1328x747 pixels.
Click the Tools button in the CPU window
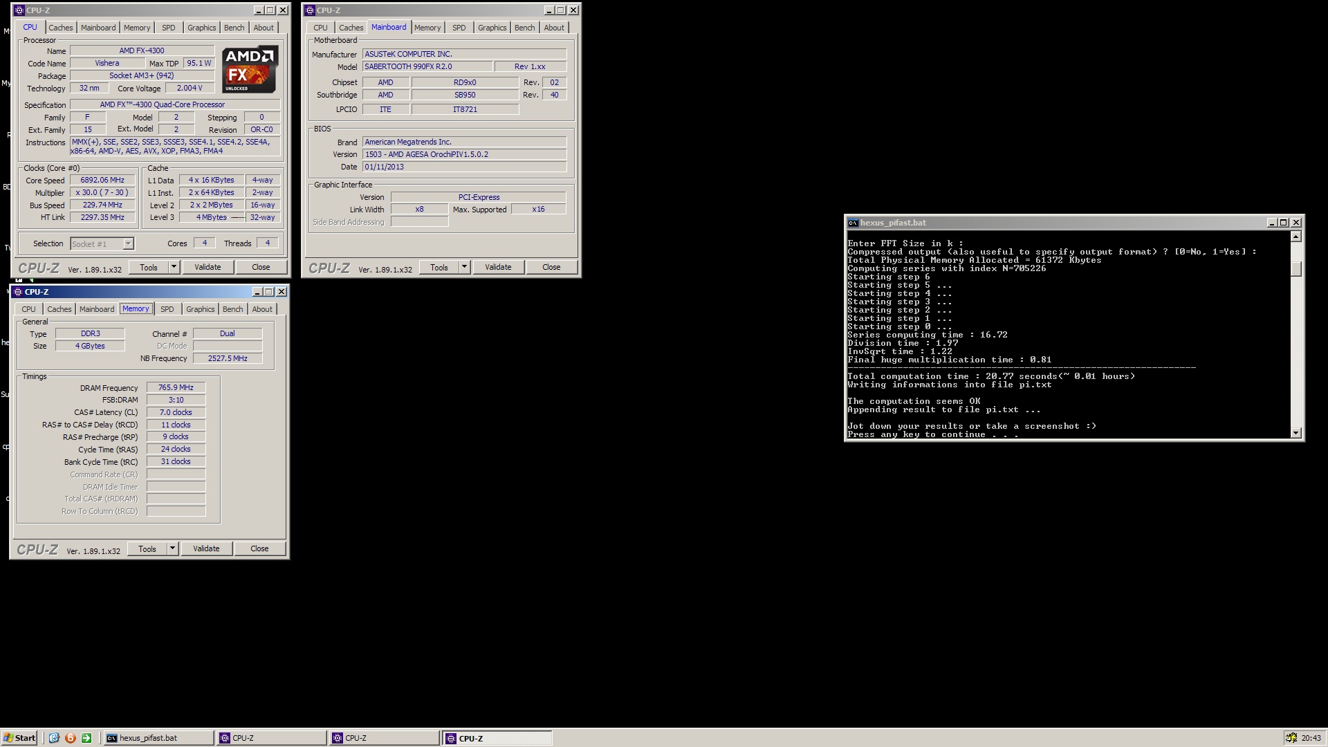149,267
